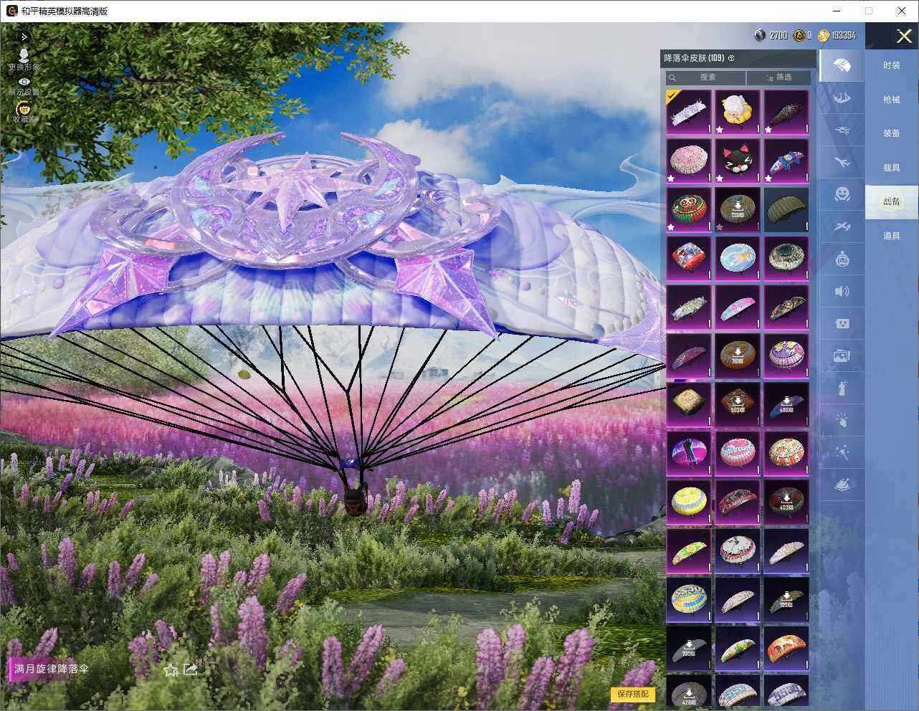Image resolution: width=919 pixels, height=711 pixels.
Task: Select the black cat parachute skin
Action: (x=738, y=161)
